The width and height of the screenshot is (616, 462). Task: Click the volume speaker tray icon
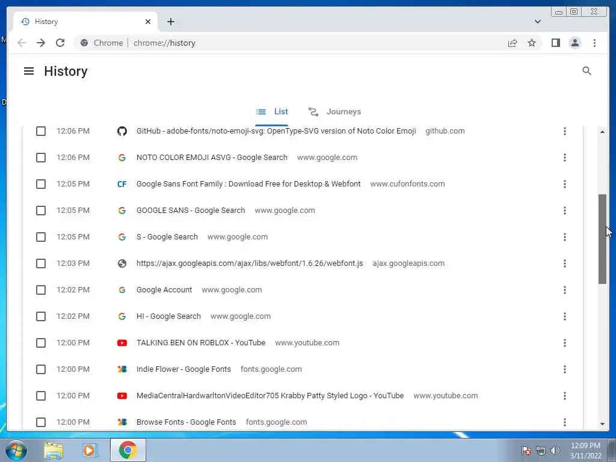coord(555,451)
